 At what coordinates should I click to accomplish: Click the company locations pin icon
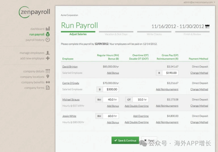pyautogui.click(x=48, y=77)
